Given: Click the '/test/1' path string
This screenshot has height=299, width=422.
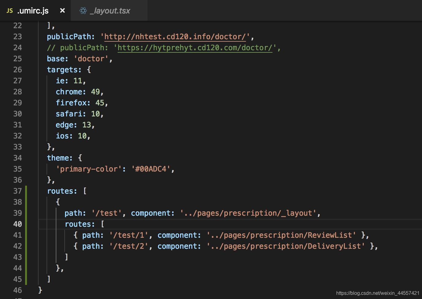Looking at the screenshot, I should (129, 235).
